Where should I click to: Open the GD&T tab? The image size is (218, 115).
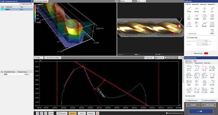tap(195, 61)
